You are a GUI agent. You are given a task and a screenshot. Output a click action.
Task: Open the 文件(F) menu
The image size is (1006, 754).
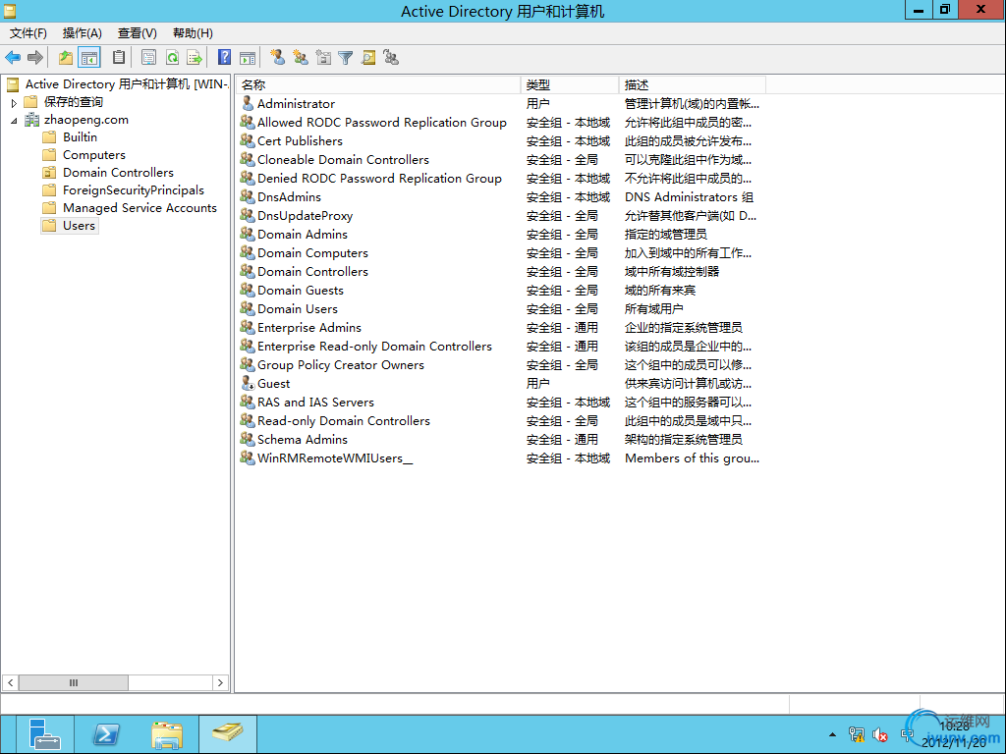pyautogui.click(x=28, y=33)
